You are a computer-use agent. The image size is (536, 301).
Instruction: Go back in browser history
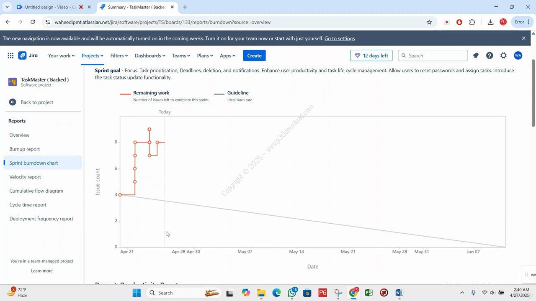[x=8, y=22]
